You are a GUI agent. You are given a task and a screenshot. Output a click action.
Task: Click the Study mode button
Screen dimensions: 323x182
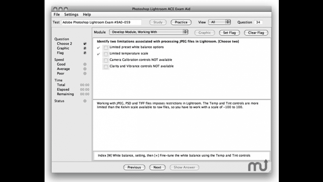[158, 22]
